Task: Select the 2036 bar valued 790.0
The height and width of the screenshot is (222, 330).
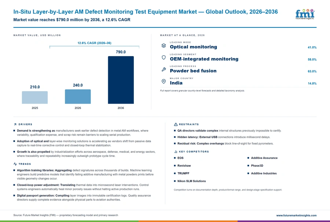Action: [x=121, y=80]
